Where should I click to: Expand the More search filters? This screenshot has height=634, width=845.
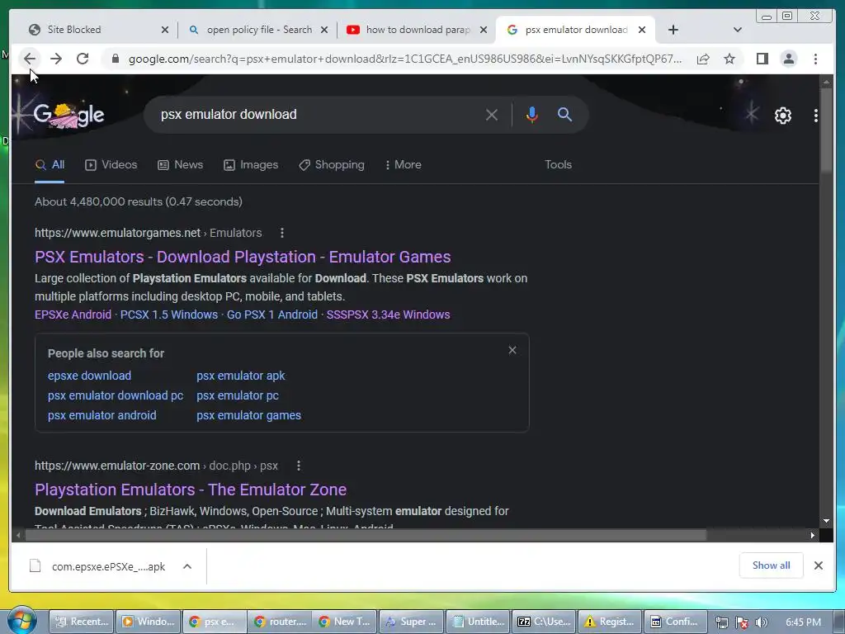point(403,165)
